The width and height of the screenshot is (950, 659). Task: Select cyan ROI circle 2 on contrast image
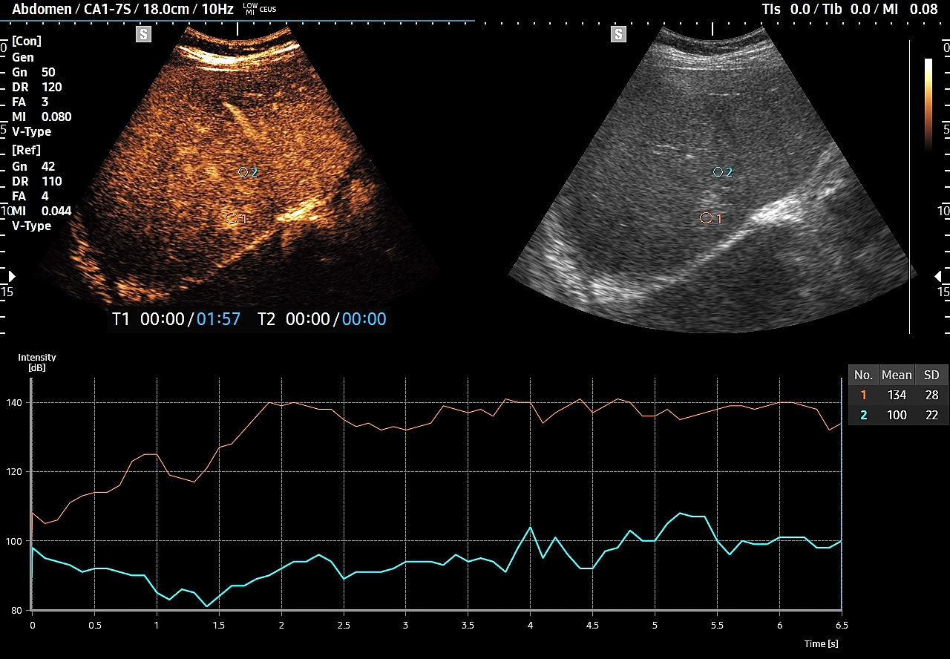point(243,172)
